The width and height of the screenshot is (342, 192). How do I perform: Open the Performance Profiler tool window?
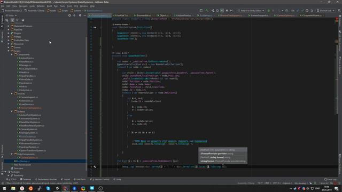(x=46, y=179)
